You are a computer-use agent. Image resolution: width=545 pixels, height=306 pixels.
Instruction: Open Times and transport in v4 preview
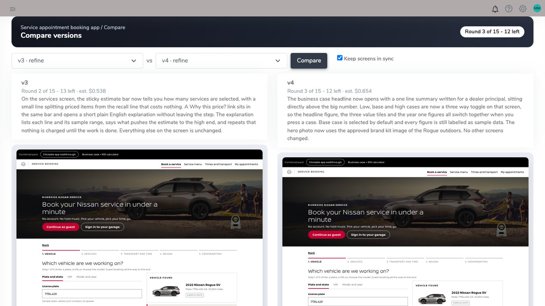[484, 172]
